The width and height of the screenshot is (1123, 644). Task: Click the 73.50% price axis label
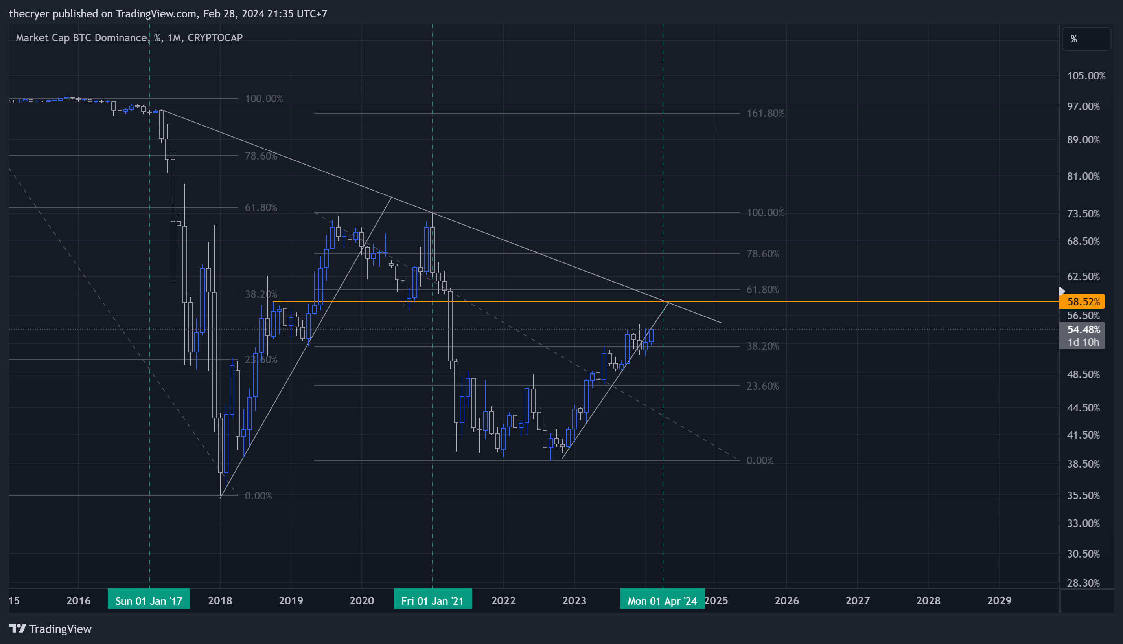(1083, 214)
